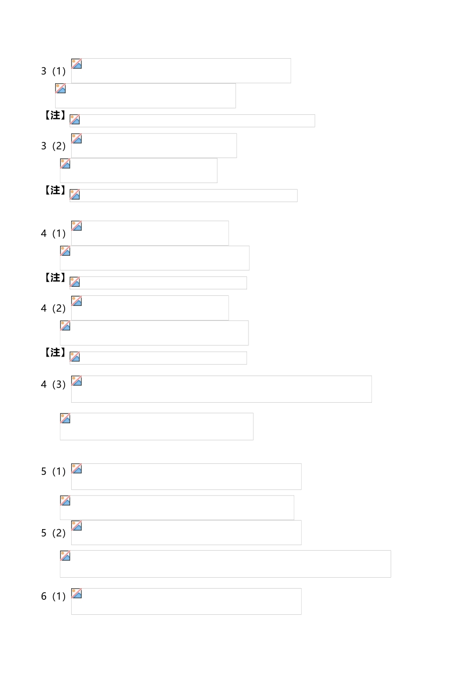Click broken image icon beside label 4 (1)
Image resolution: width=476 pixels, height=674 pixels.
(77, 226)
